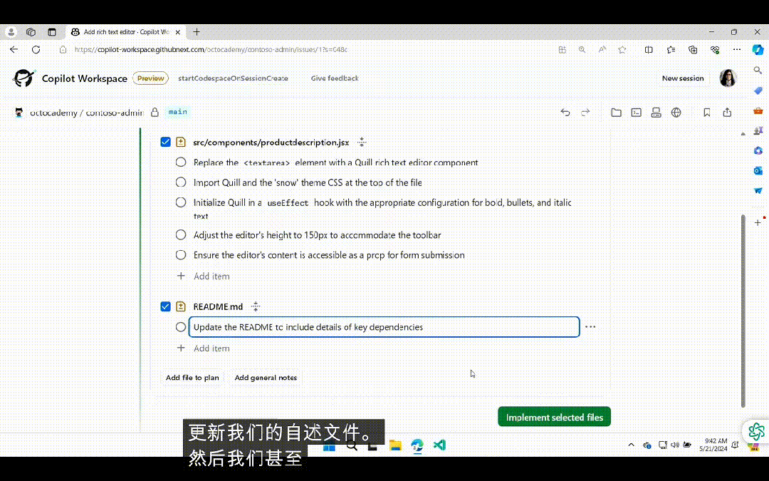Viewport: 769px width, 481px height.
Task: Click the Preview badge
Action: point(150,78)
